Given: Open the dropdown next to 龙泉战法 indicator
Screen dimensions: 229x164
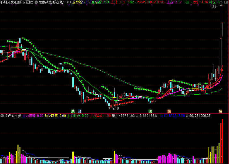Looking at the screenshot, I should 36,2.
